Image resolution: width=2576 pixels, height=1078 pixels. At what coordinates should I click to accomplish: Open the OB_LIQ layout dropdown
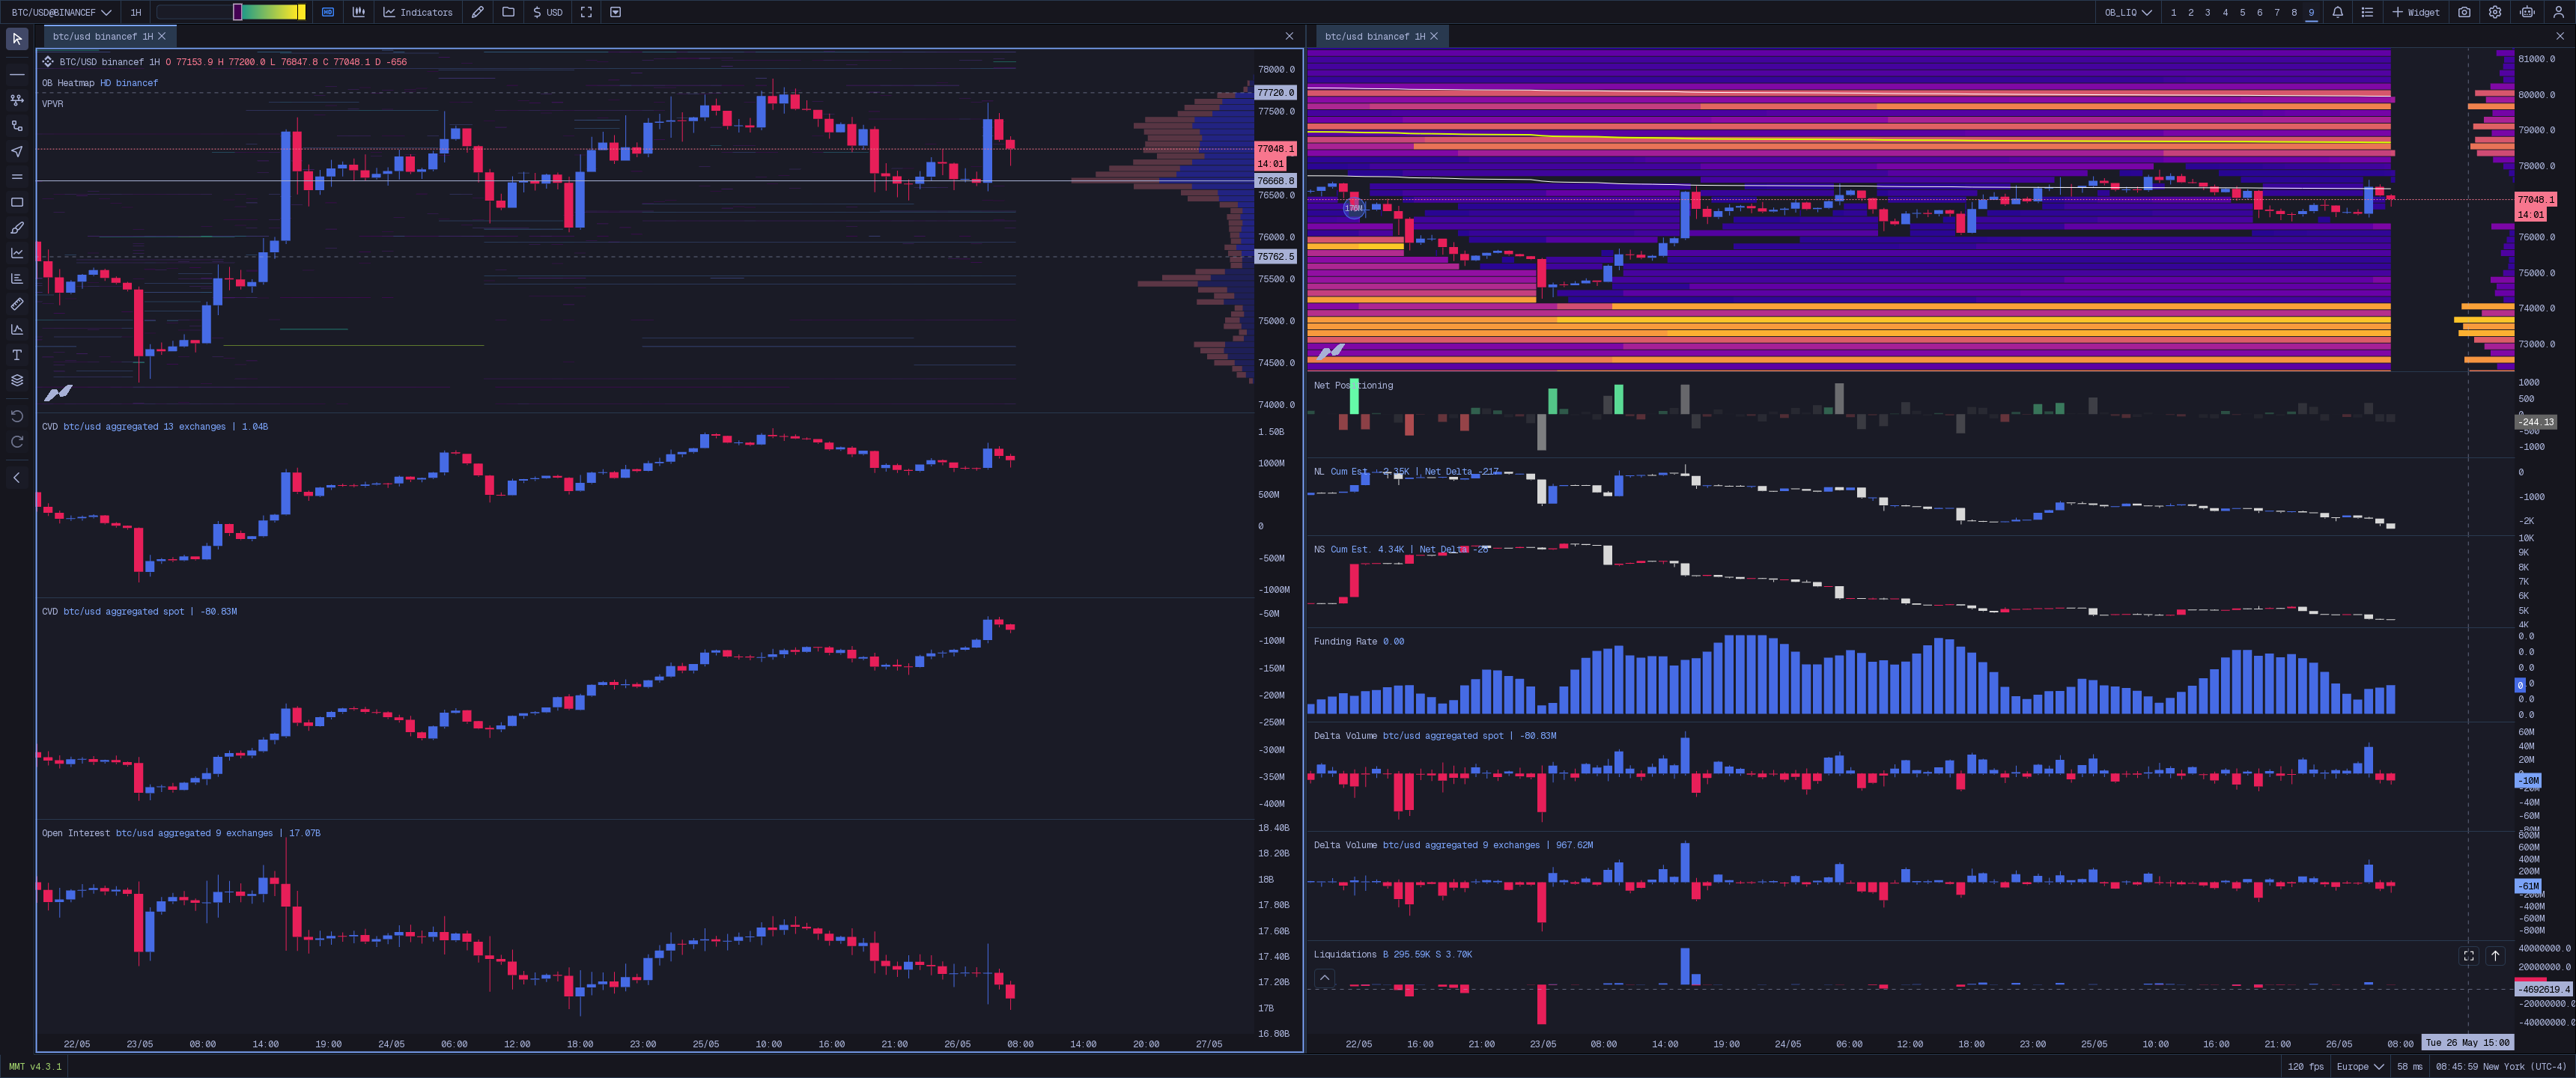(2128, 12)
